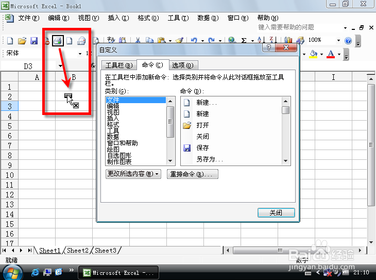Image resolution: width=376 pixels, height=280 pixels.
Task: Click the Microsoft Excel taskbar button
Action: coord(118,273)
